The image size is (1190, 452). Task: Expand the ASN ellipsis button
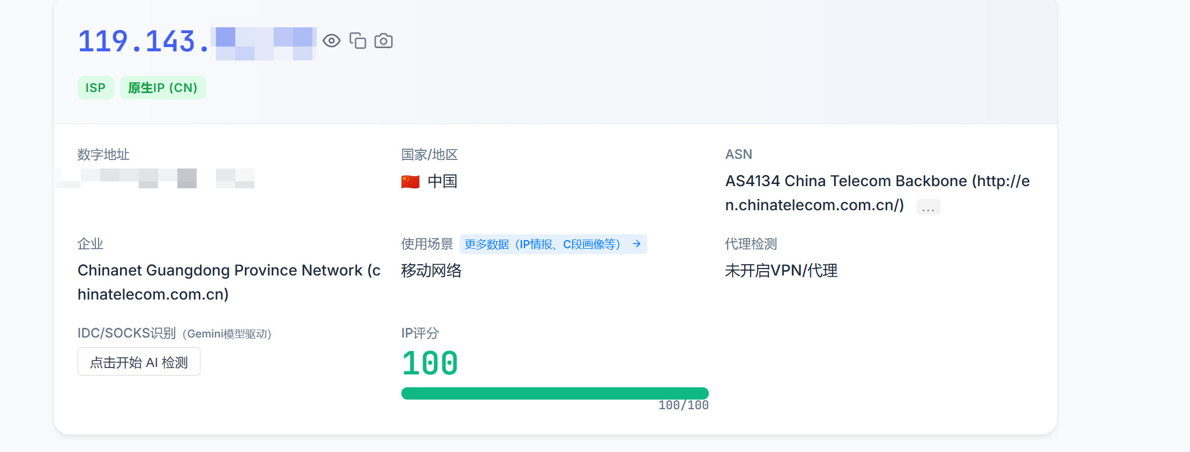(x=929, y=207)
